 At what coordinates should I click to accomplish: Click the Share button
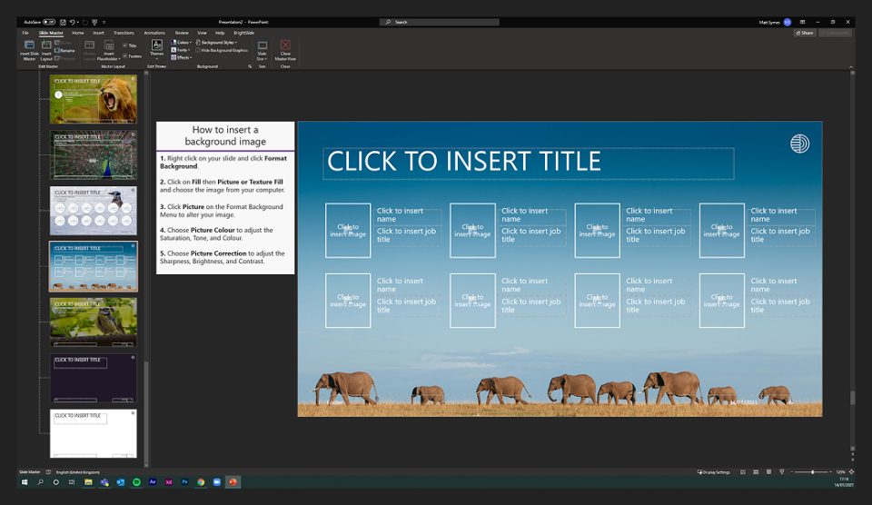[804, 33]
